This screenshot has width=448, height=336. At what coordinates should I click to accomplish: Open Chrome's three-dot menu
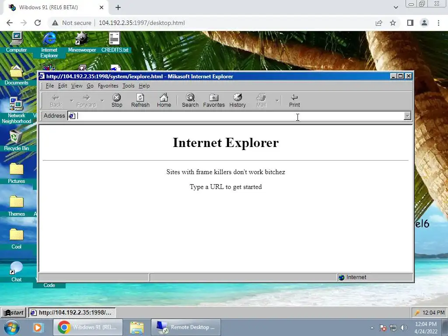point(438,23)
